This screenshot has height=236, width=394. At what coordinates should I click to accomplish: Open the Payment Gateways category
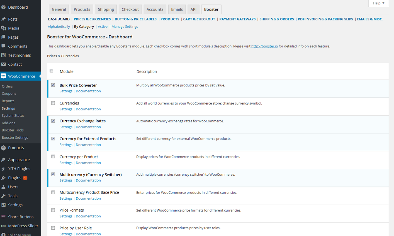(237, 19)
